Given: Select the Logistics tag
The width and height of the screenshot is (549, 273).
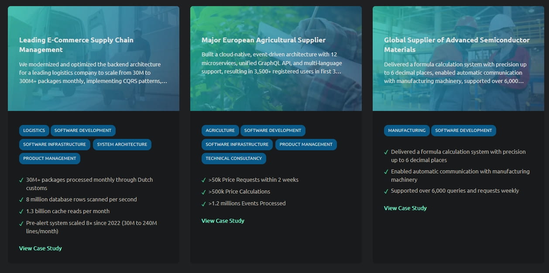Looking at the screenshot, I should [34, 131].
